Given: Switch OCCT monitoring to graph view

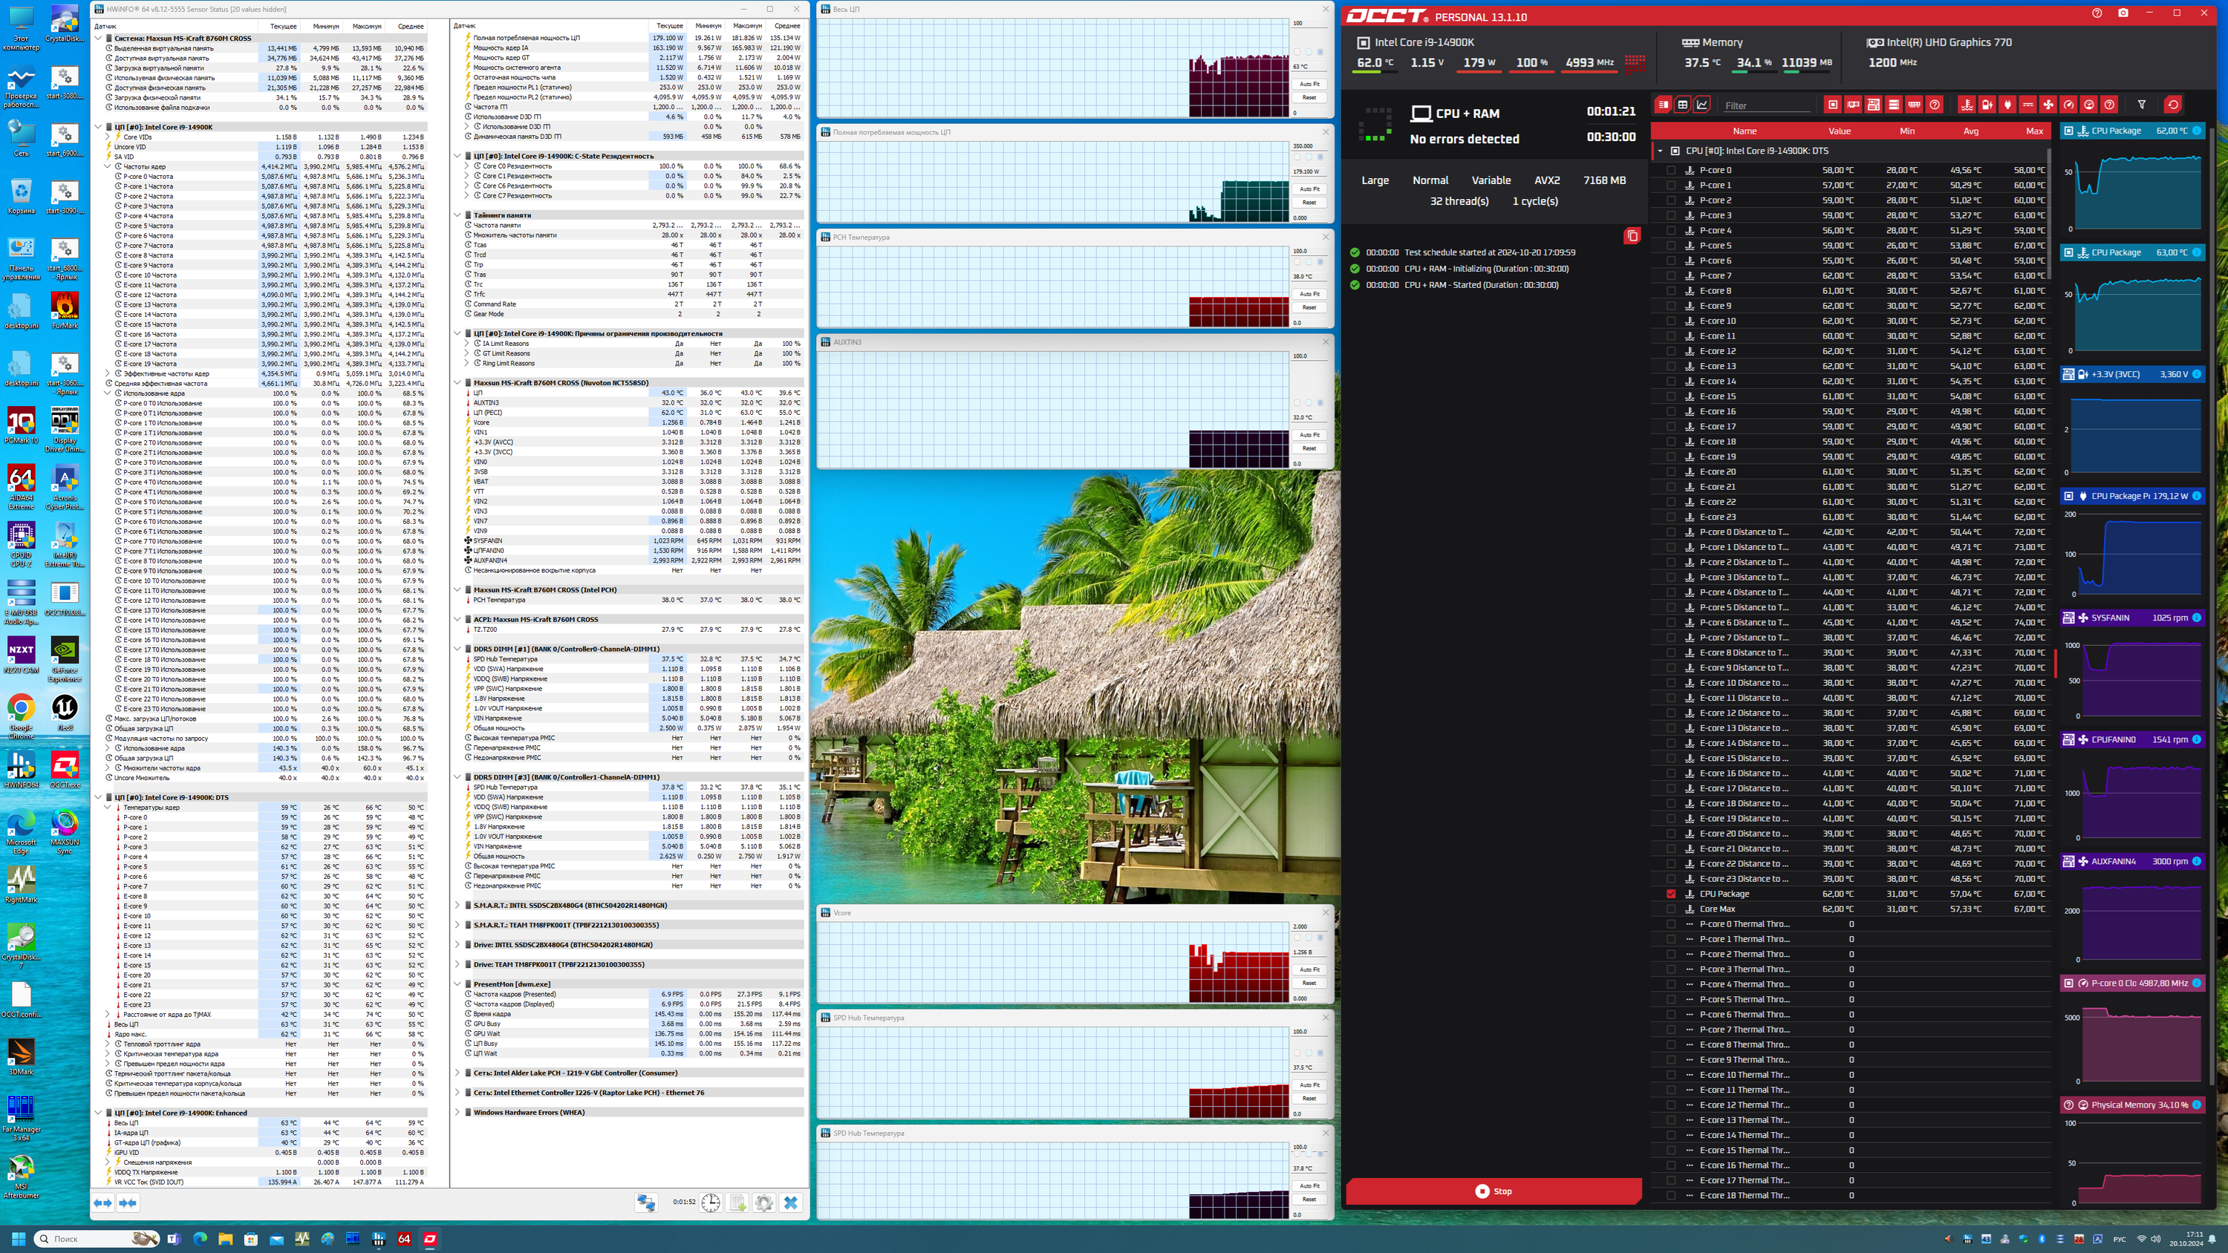Looking at the screenshot, I should point(1702,105).
